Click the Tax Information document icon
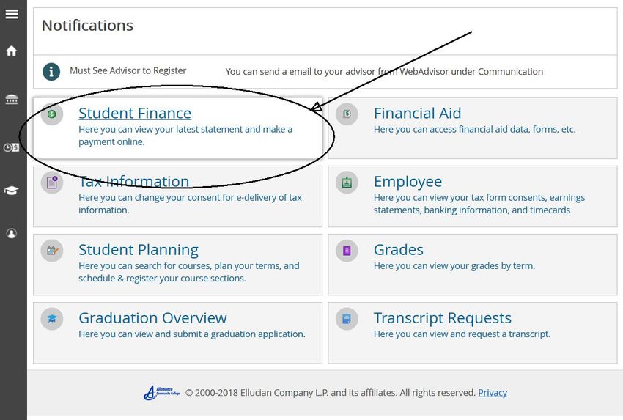Image resolution: width=623 pixels, height=420 pixels. [x=52, y=183]
